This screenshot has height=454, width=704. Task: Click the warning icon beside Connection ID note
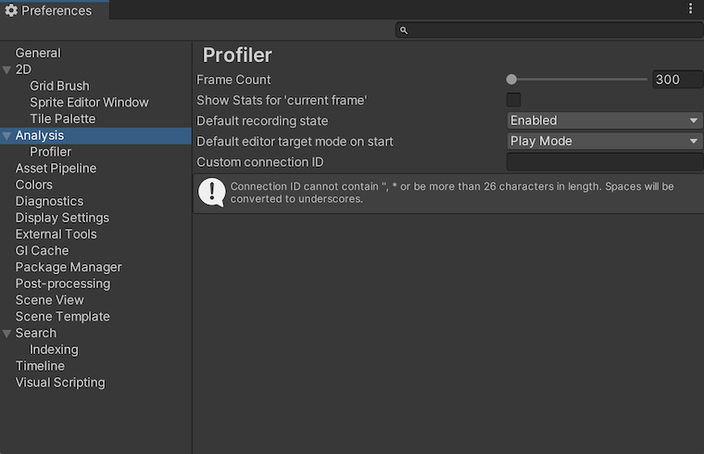(212, 192)
